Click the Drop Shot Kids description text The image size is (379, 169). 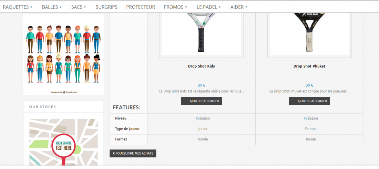tap(201, 91)
